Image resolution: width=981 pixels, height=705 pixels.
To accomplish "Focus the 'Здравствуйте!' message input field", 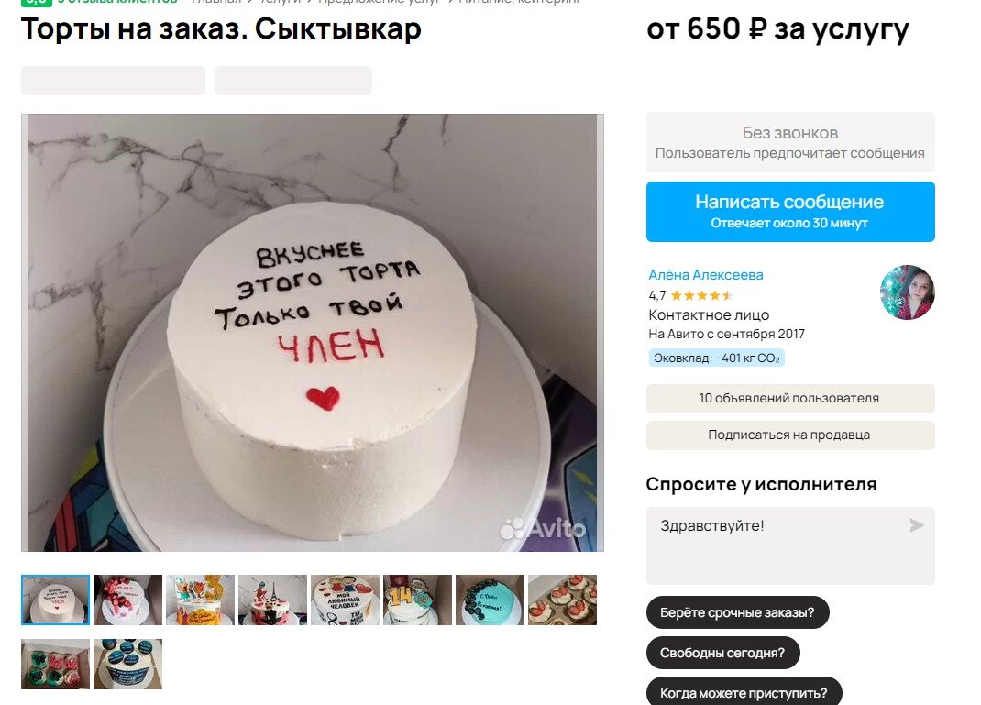I will click(790, 545).
